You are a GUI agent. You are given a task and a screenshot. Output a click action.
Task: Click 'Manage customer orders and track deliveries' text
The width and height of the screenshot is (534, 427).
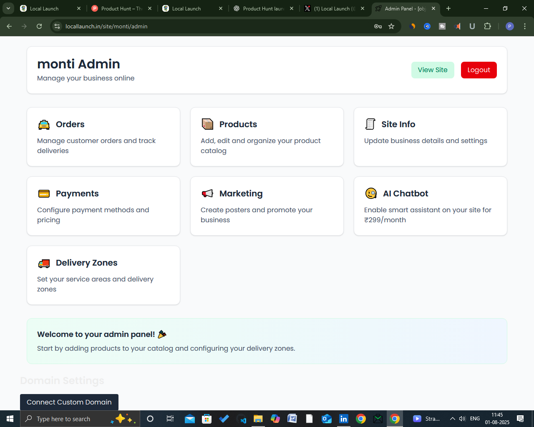pyautogui.click(x=96, y=146)
